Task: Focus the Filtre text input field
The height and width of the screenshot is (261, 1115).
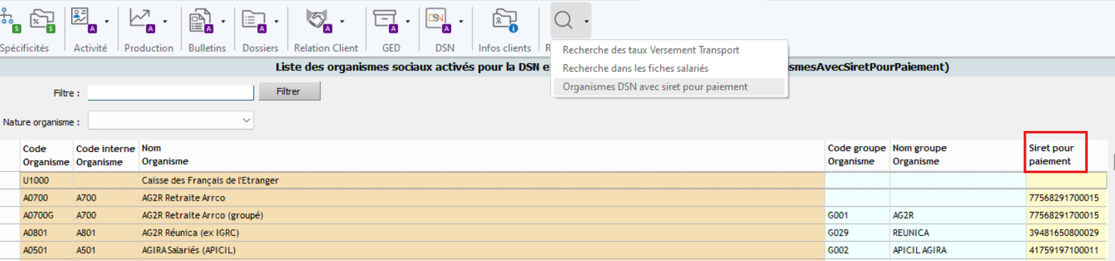Action: point(171,92)
